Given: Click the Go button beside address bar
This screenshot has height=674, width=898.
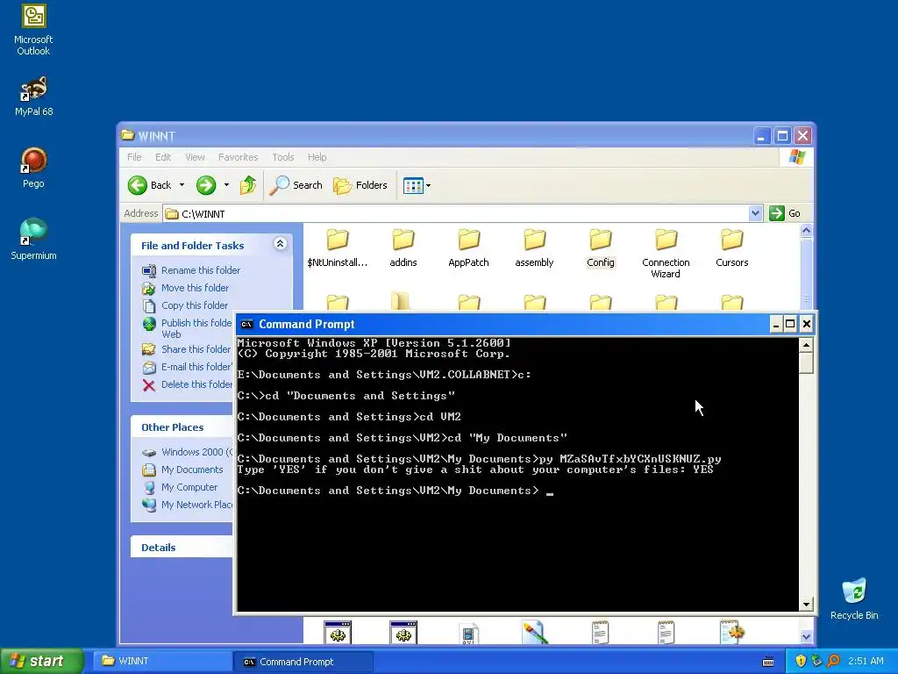Looking at the screenshot, I should point(785,213).
